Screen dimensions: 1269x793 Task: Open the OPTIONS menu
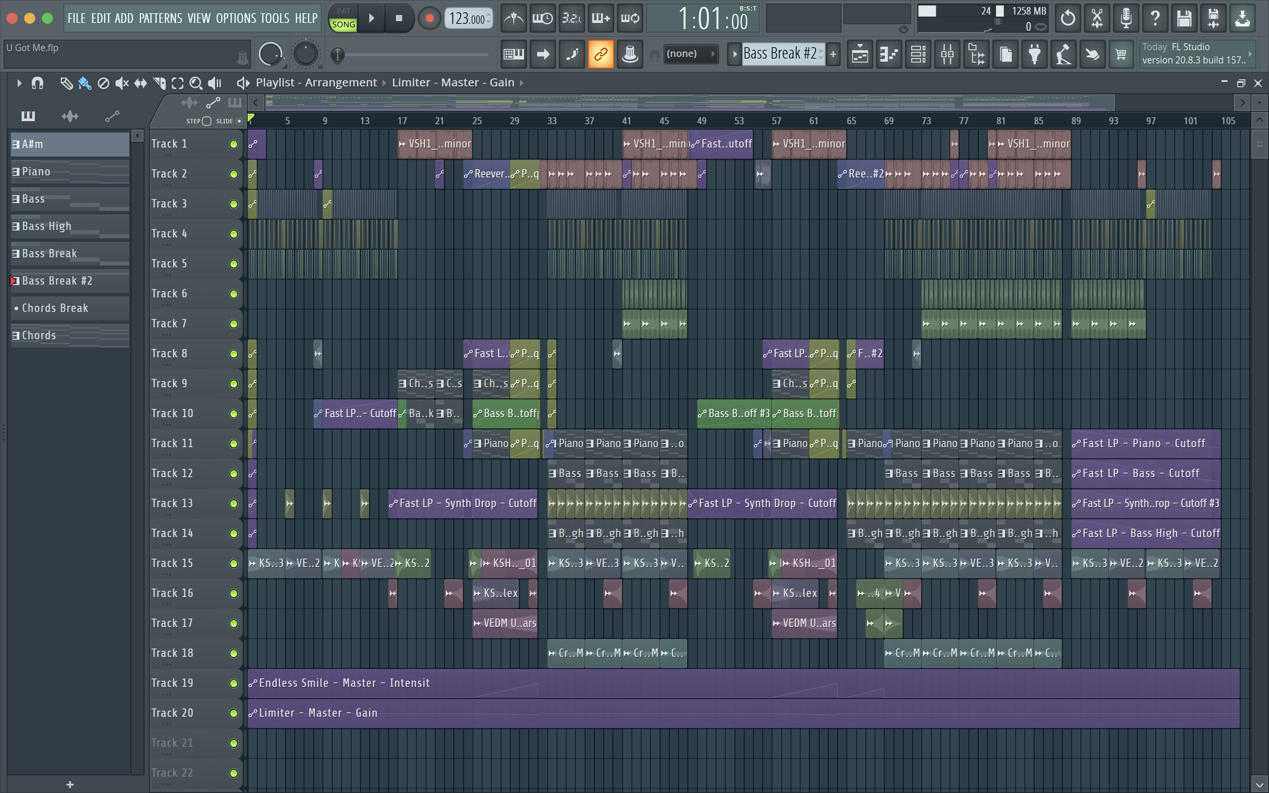click(x=236, y=19)
